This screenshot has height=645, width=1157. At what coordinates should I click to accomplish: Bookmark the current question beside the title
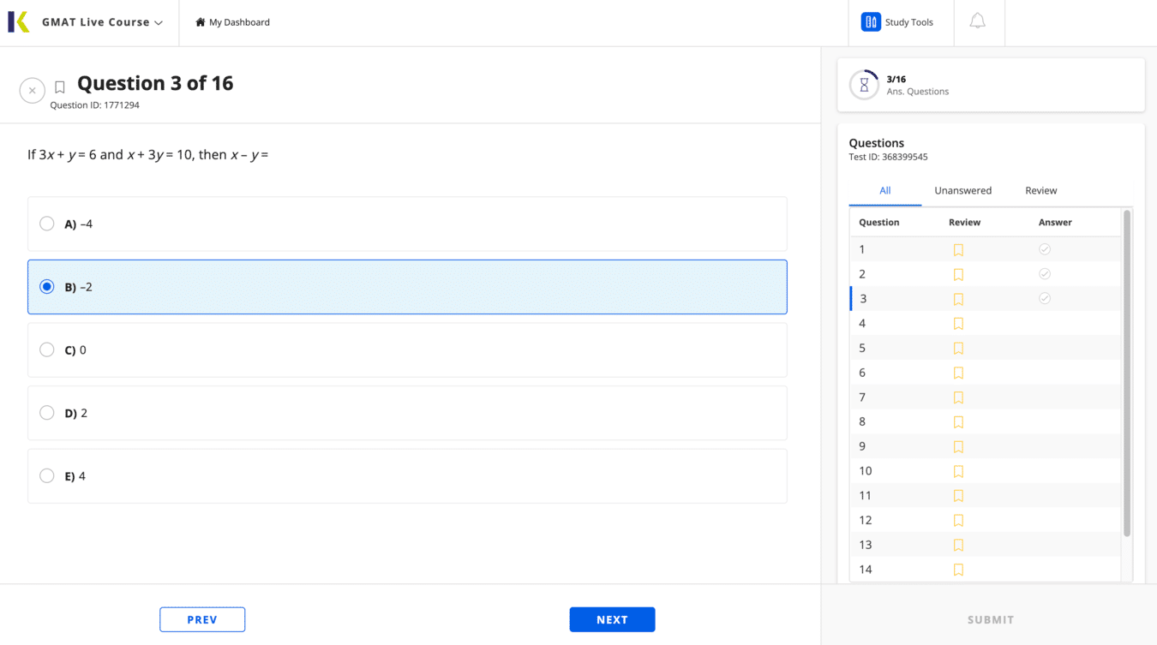60,87
